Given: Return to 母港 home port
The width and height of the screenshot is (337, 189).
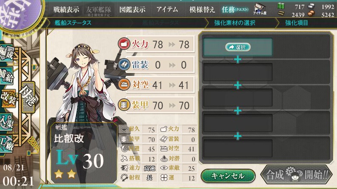Looking at the screenshot, I should point(28,97).
